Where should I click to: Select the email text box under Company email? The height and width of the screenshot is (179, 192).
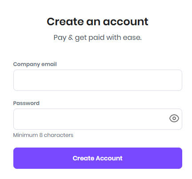pyautogui.click(x=98, y=80)
